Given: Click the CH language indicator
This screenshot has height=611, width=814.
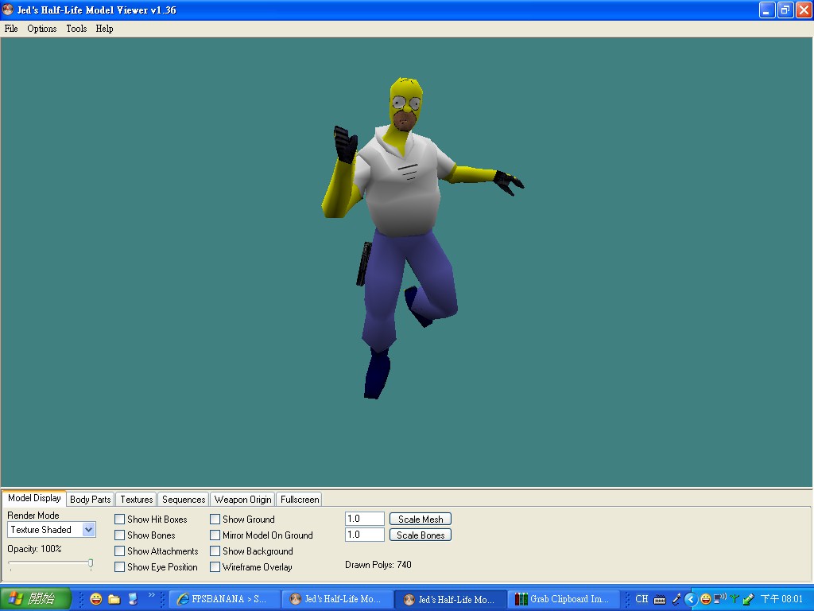Looking at the screenshot, I should tap(642, 599).
